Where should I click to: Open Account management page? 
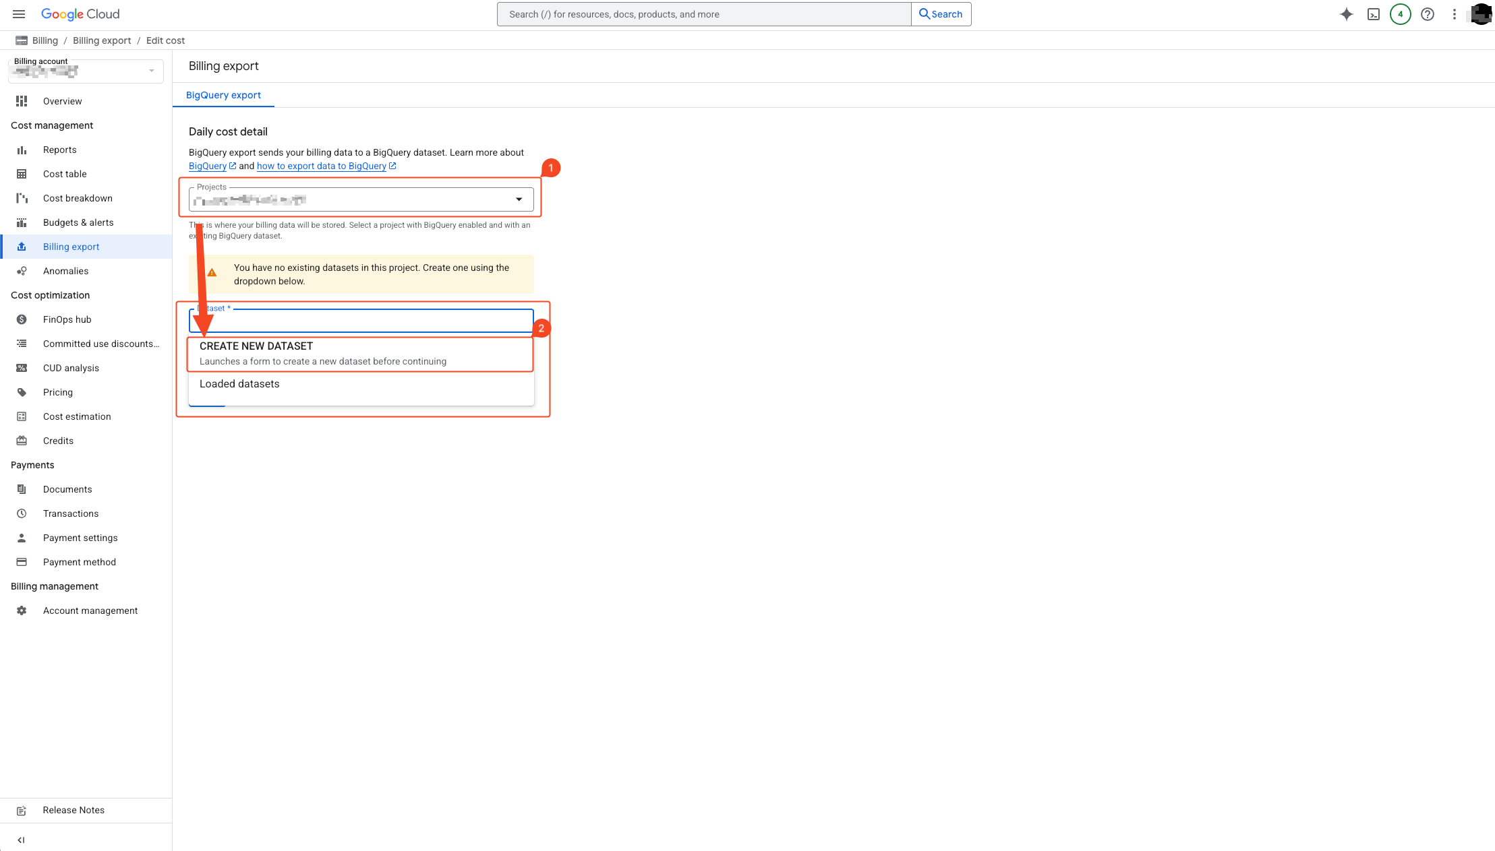(x=86, y=610)
